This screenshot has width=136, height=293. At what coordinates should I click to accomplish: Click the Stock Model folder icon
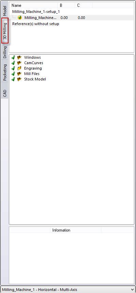point(19,79)
